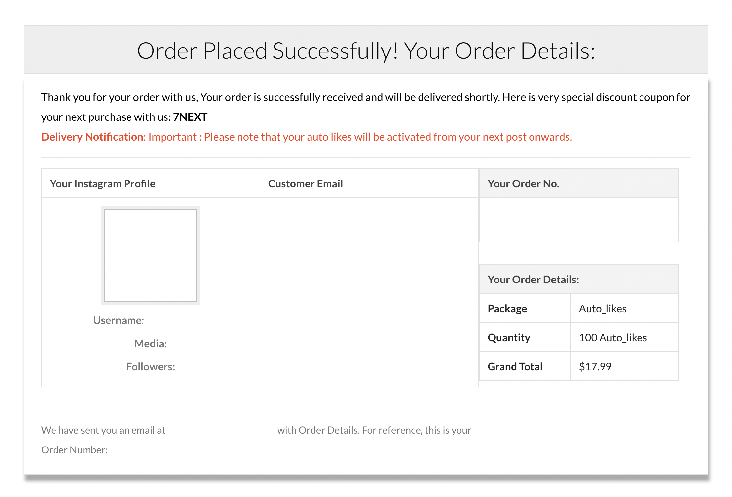Click the Media label

(x=151, y=343)
